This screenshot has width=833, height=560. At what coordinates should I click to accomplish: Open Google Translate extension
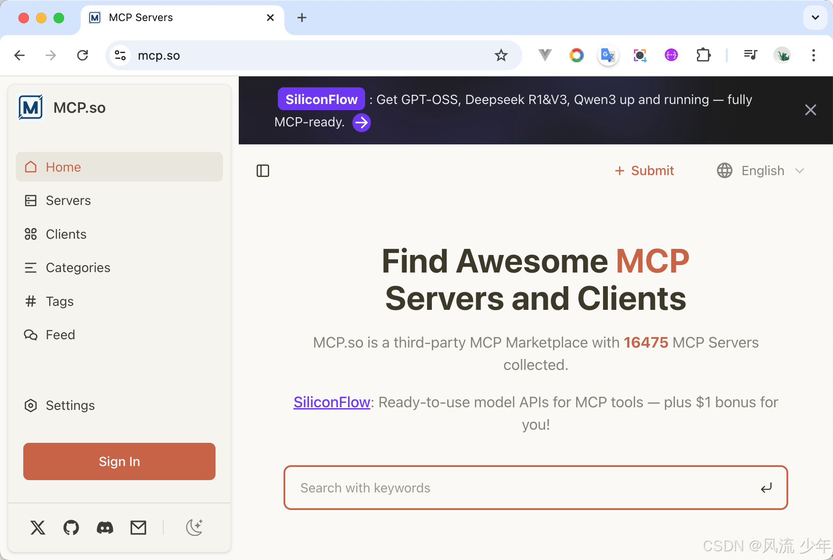tap(608, 55)
